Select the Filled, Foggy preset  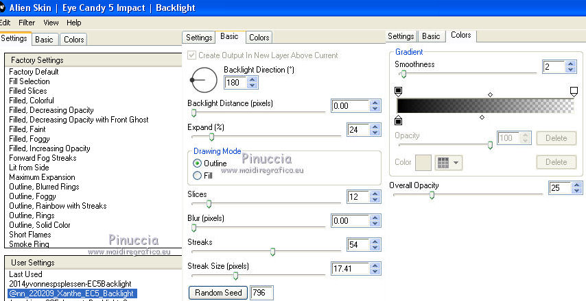pyautogui.click(x=29, y=139)
